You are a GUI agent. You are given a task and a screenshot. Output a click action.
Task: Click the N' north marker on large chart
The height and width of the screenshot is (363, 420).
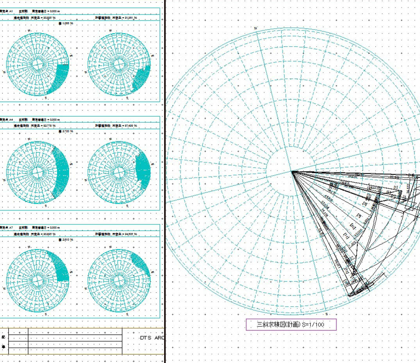pos(256,28)
